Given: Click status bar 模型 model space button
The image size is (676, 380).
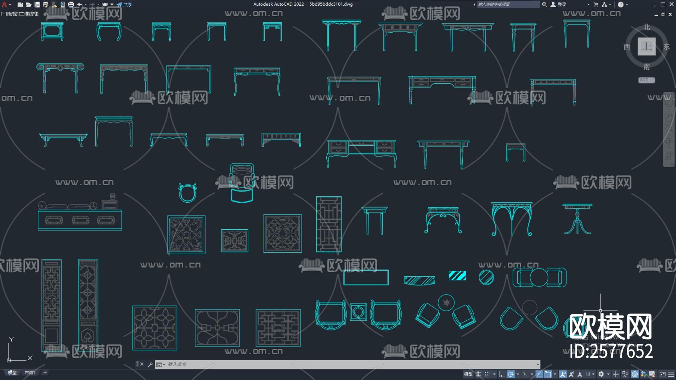Looking at the screenshot, I should [x=468, y=374].
